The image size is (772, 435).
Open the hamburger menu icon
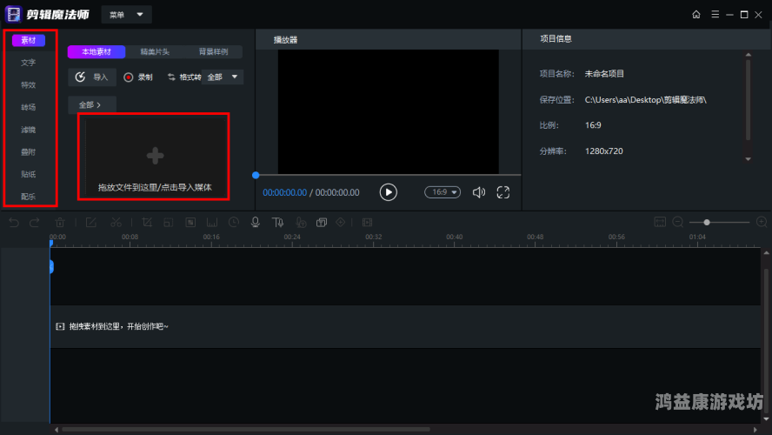715,14
